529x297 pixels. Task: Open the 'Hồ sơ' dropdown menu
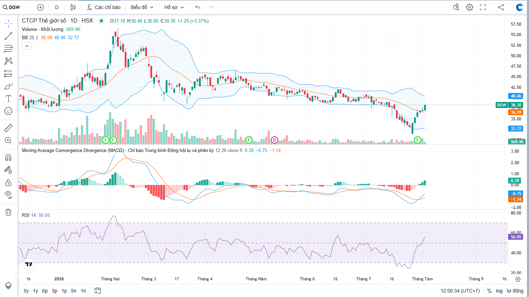click(x=174, y=7)
